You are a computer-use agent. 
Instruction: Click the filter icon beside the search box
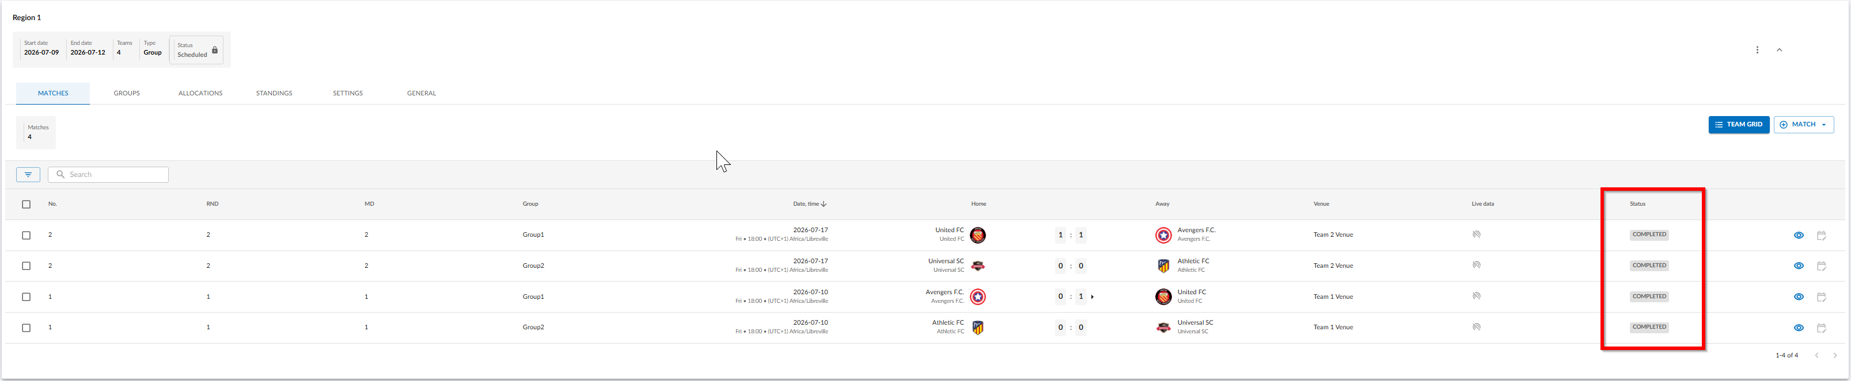pos(28,174)
